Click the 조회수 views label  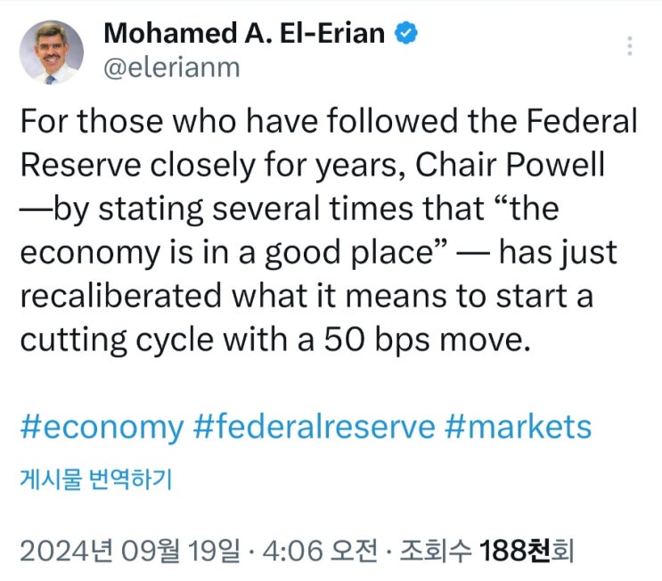[436, 550]
